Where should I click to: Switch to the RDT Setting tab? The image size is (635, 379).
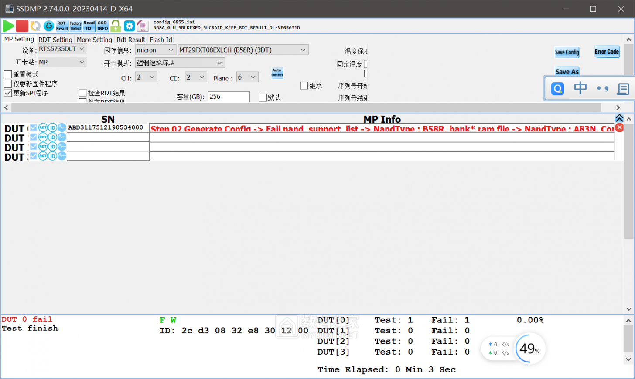coord(55,40)
